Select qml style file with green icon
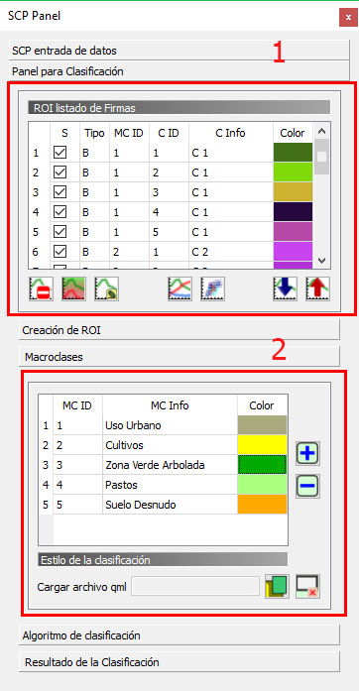 tap(277, 587)
